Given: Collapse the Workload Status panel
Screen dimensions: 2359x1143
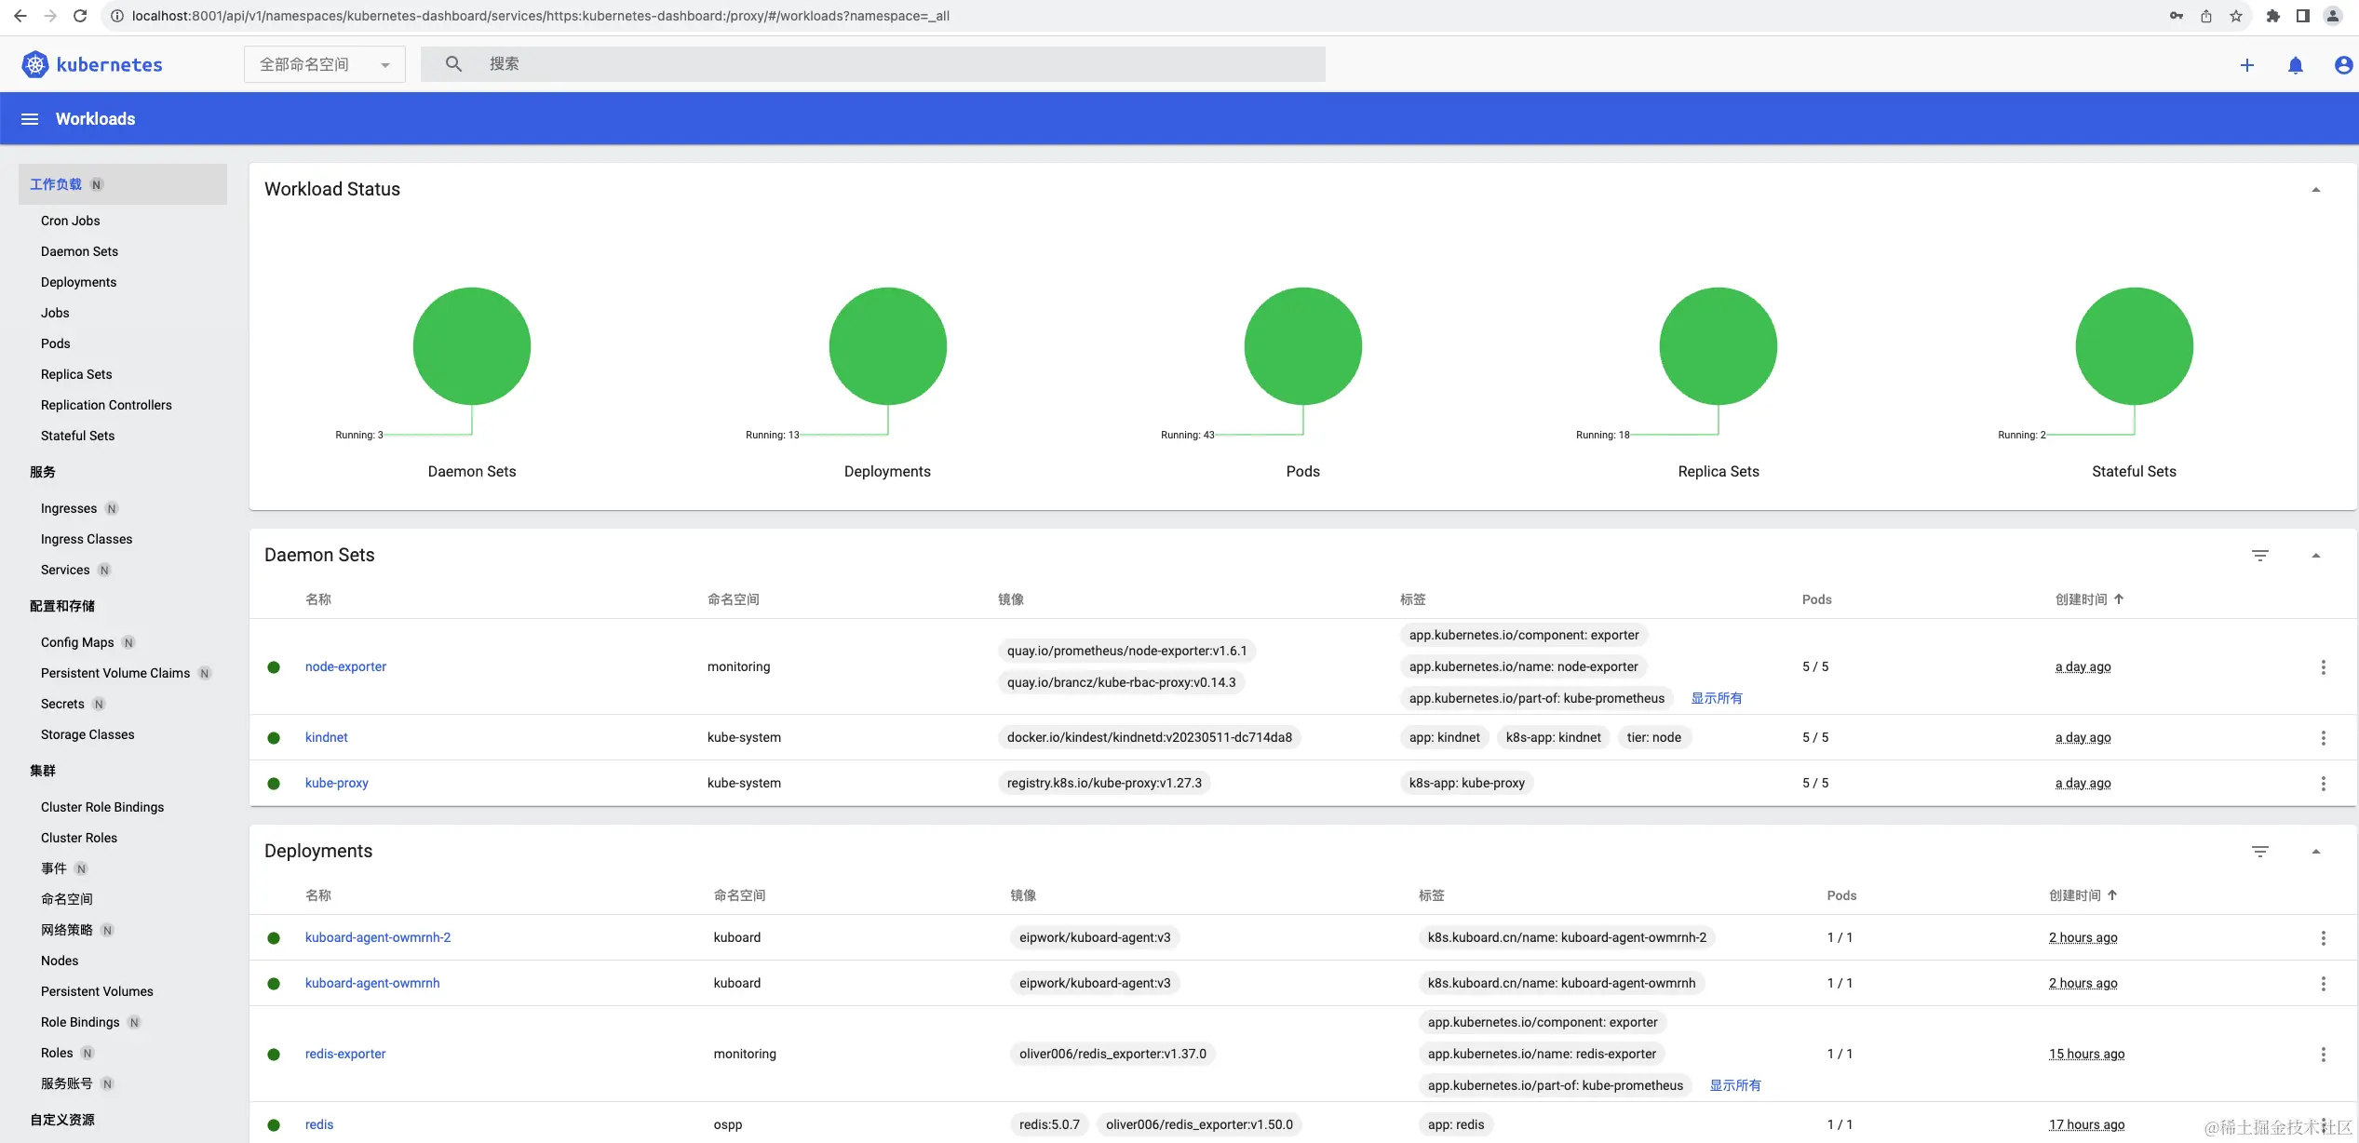Looking at the screenshot, I should (x=2315, y=190).
